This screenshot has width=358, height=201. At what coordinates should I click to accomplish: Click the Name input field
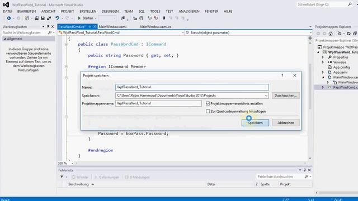click(192, 87)
